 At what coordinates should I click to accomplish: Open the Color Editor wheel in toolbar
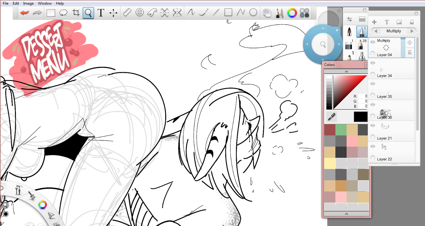(x=292, y=13)
